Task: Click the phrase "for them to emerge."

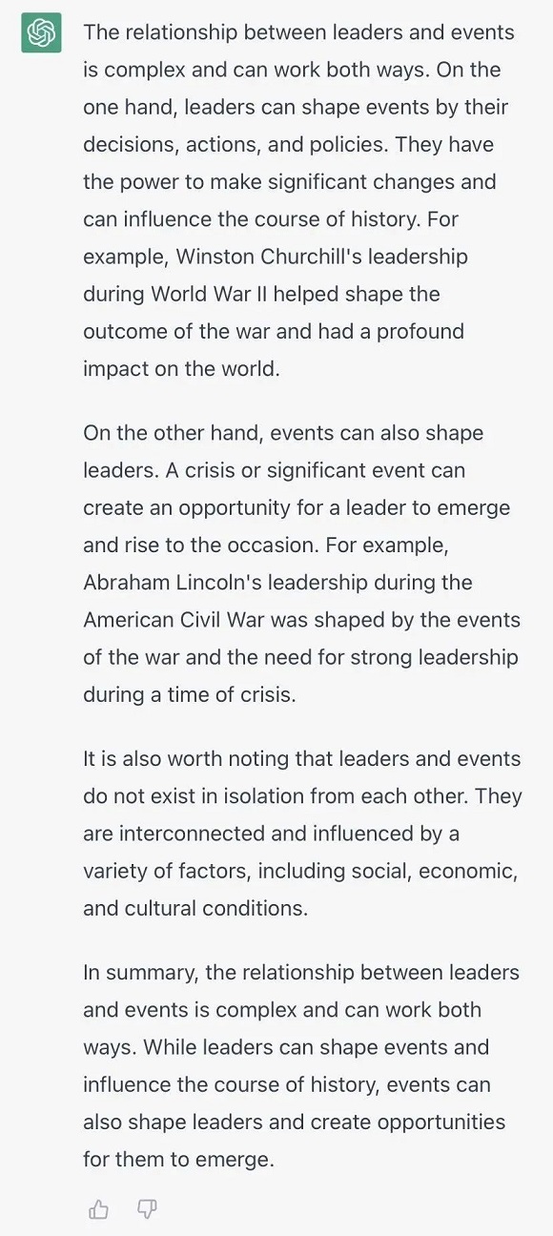Action: pos(178,1160)
